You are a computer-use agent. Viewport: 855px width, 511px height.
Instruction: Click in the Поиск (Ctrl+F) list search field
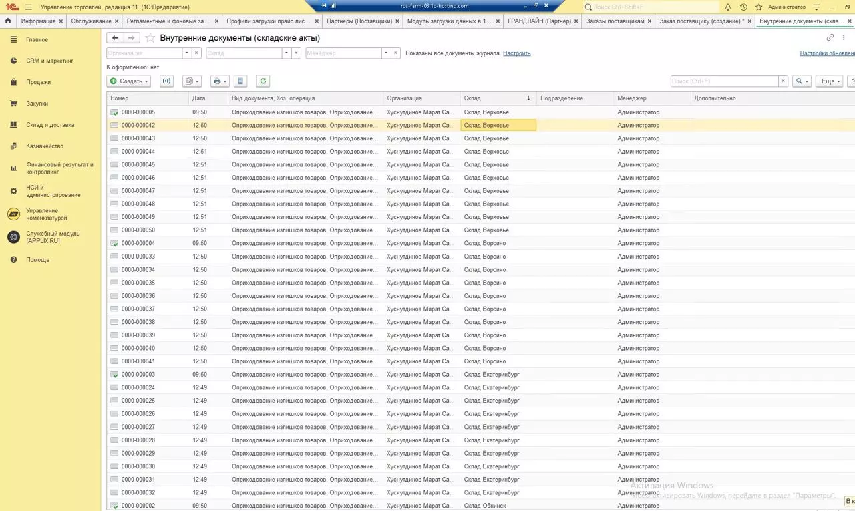(725, 81)
